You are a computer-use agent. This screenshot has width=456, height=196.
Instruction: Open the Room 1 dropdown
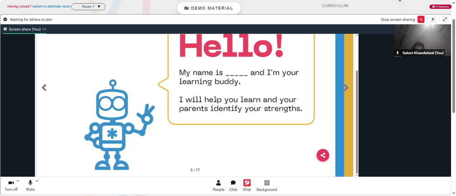tap(88, 6)
